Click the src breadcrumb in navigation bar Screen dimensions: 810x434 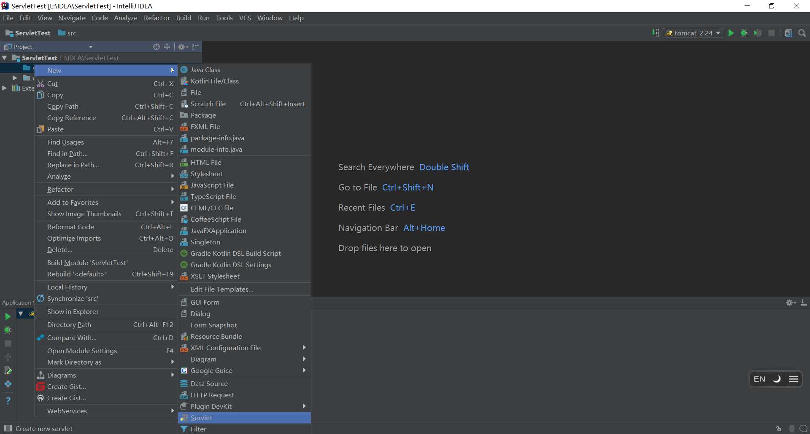67,33
